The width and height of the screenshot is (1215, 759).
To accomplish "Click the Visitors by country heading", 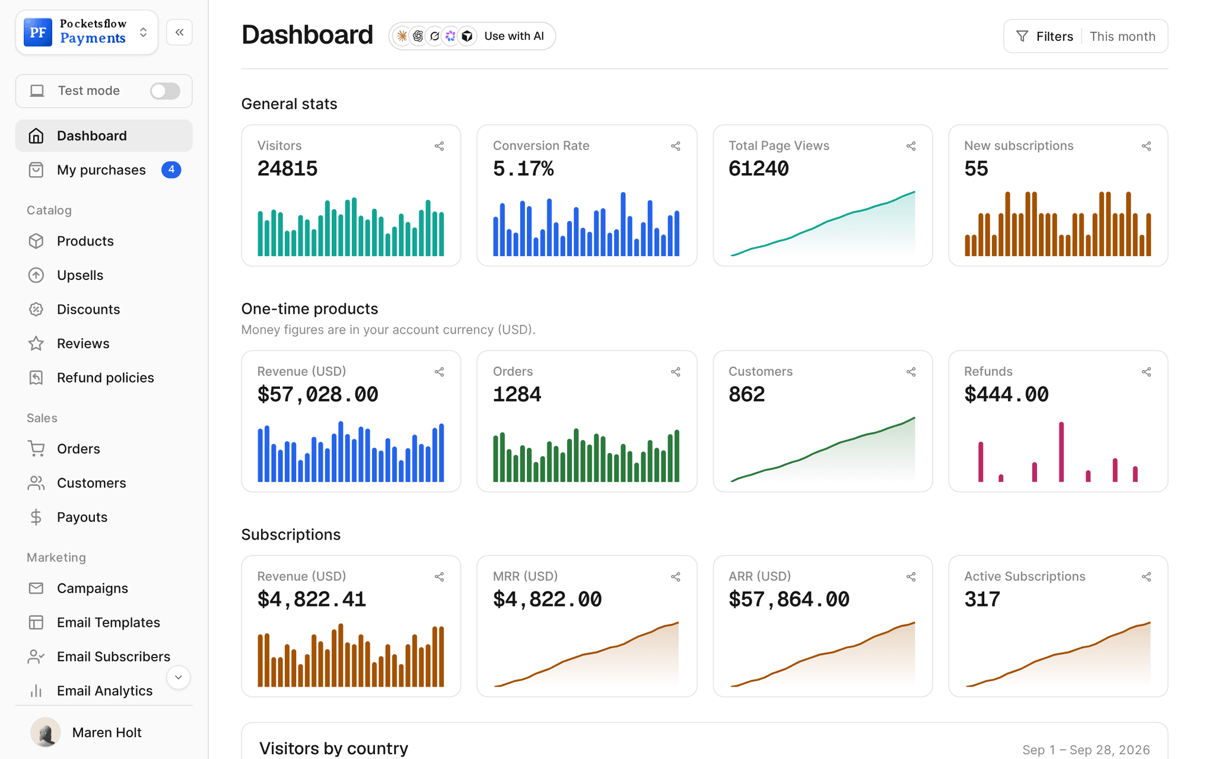I will pos(333,748).
